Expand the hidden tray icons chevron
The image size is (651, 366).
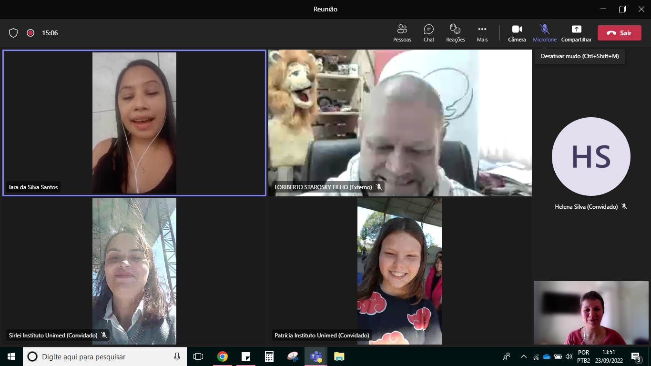pos(524,356)
